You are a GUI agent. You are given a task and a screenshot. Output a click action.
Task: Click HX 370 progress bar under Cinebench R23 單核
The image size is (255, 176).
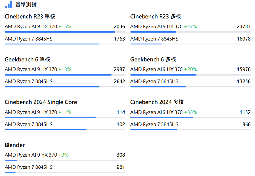65,32
